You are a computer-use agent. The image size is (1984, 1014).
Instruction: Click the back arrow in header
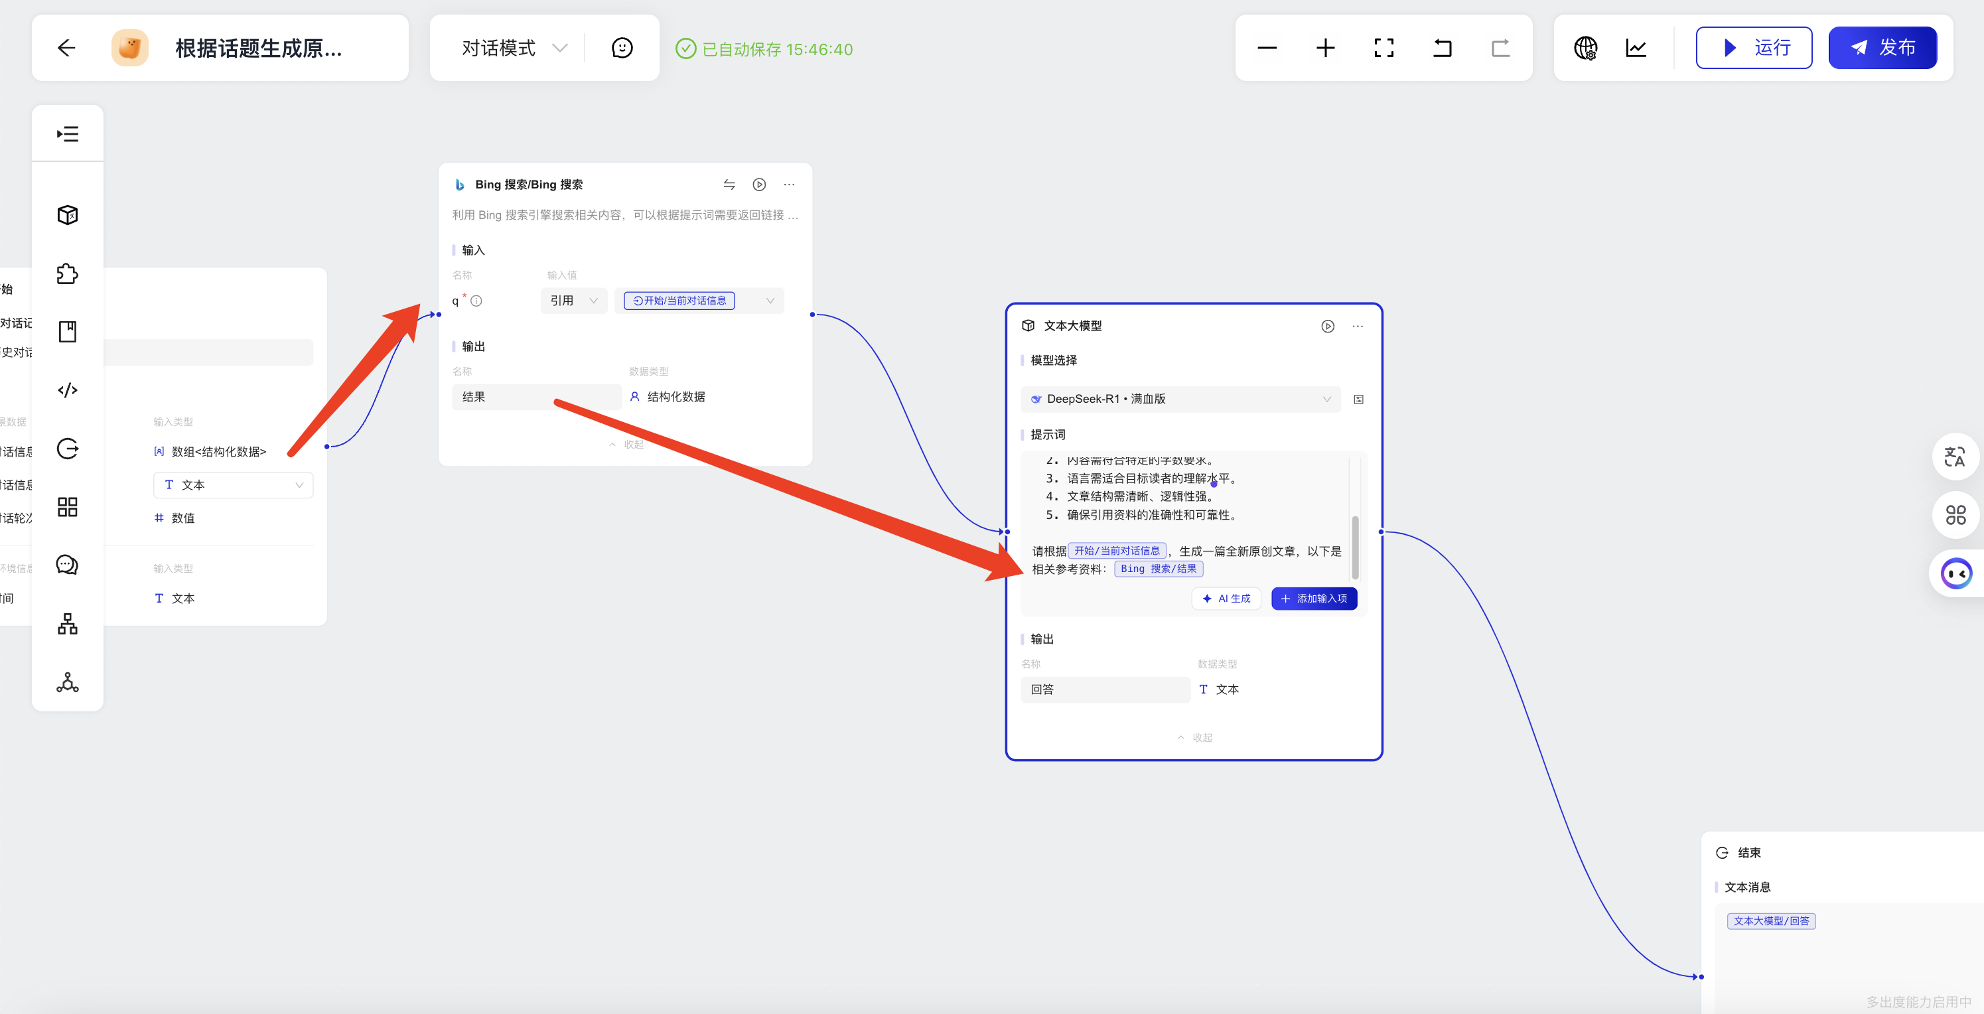(66, 48)
